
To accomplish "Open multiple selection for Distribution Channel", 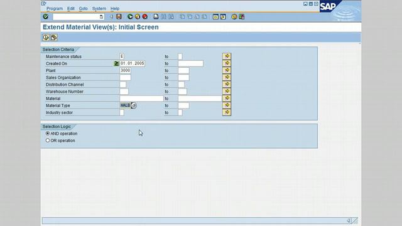I will tap(227, 84).
